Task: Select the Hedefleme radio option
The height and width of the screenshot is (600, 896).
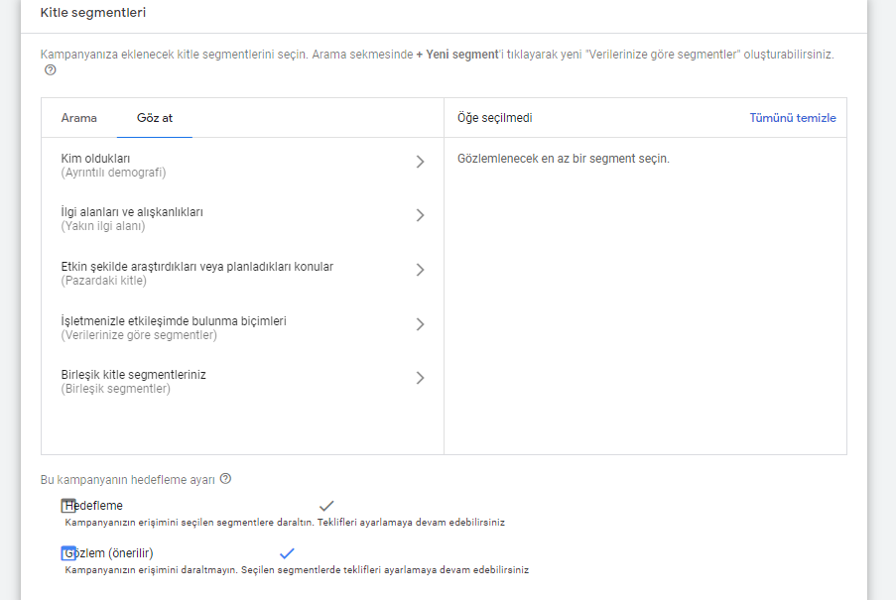Action: click(x=68, y=505)
